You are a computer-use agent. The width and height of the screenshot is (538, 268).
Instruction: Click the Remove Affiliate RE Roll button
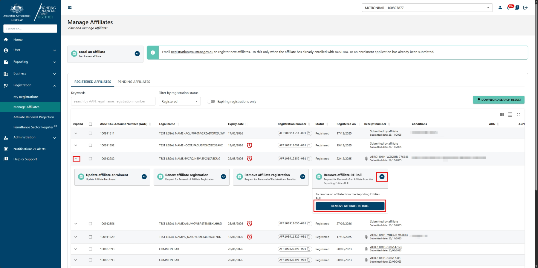(x=350, y=206)
